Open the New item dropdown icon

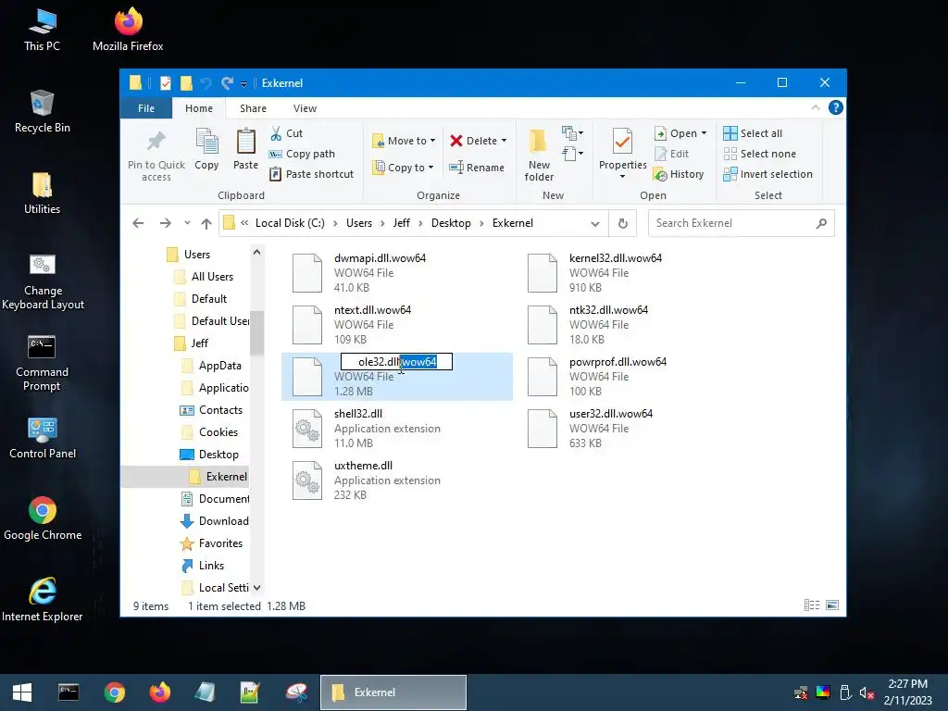[572, 133]
